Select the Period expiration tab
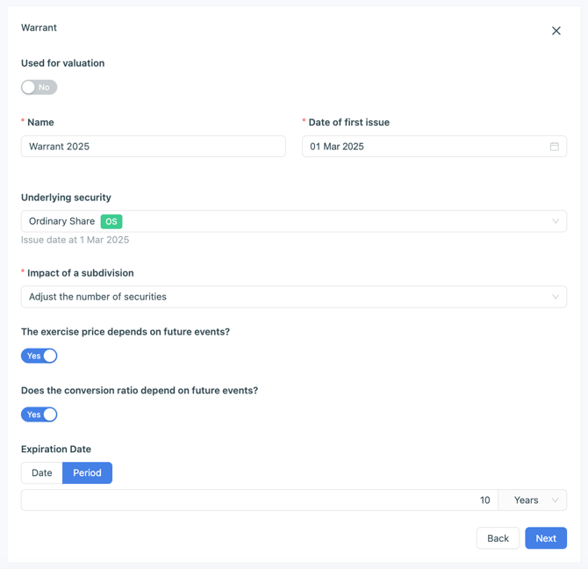This screenshot has height=569, width=588. (x=87, y=472)
